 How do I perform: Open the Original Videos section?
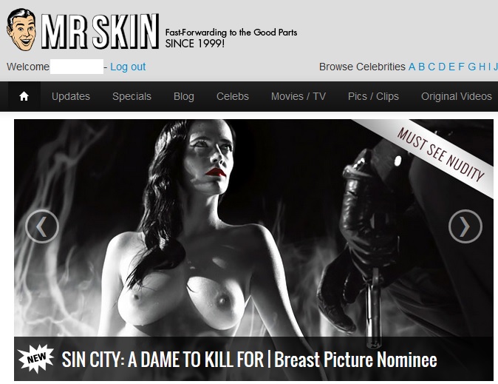click(x=457, y=96)
